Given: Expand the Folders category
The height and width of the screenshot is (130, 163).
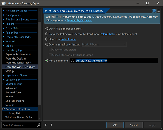Looking at the screenshot, I should click(x=3, y=24).
